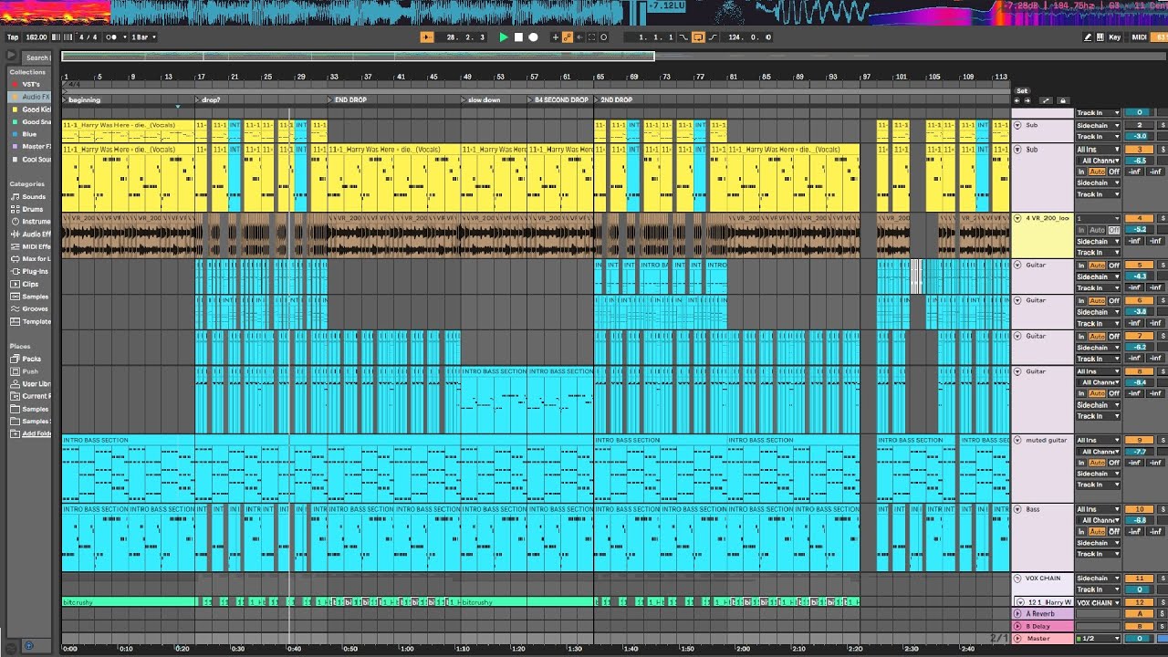
Task: Toggle the Computer MIDI Keyboard icon
Action: click(1099, 37)
